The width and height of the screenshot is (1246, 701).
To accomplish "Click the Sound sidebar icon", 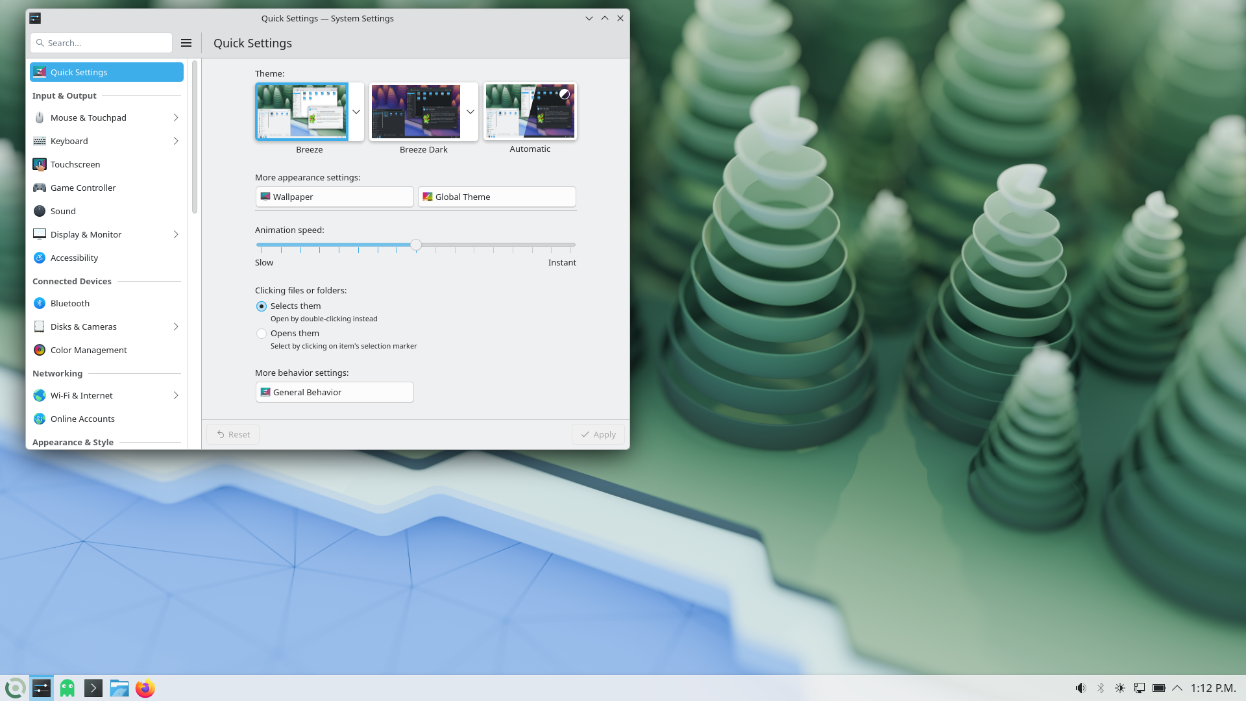I will point(40,211).
